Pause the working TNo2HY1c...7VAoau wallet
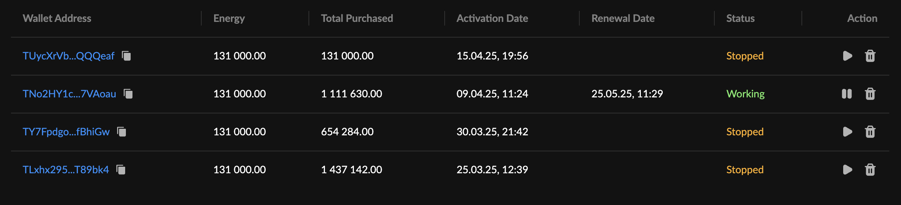Viewport: 901px width, 205px height. point(847,94)
